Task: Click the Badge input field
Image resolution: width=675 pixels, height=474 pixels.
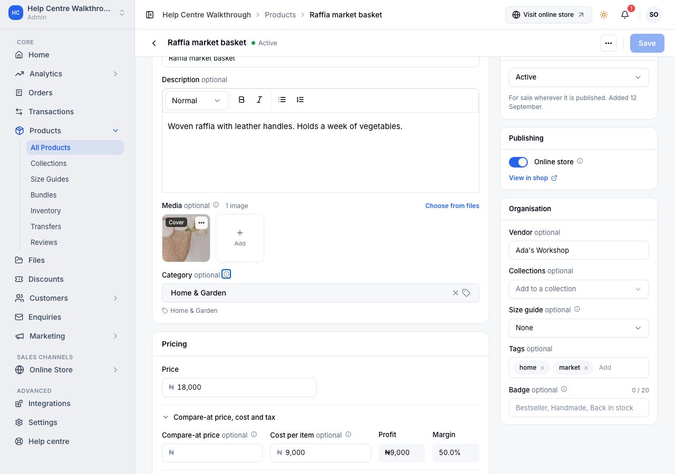Action: [579, 408]
